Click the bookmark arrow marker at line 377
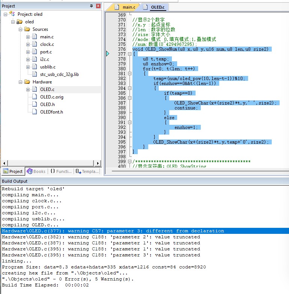289x294 pixels. 108,54
